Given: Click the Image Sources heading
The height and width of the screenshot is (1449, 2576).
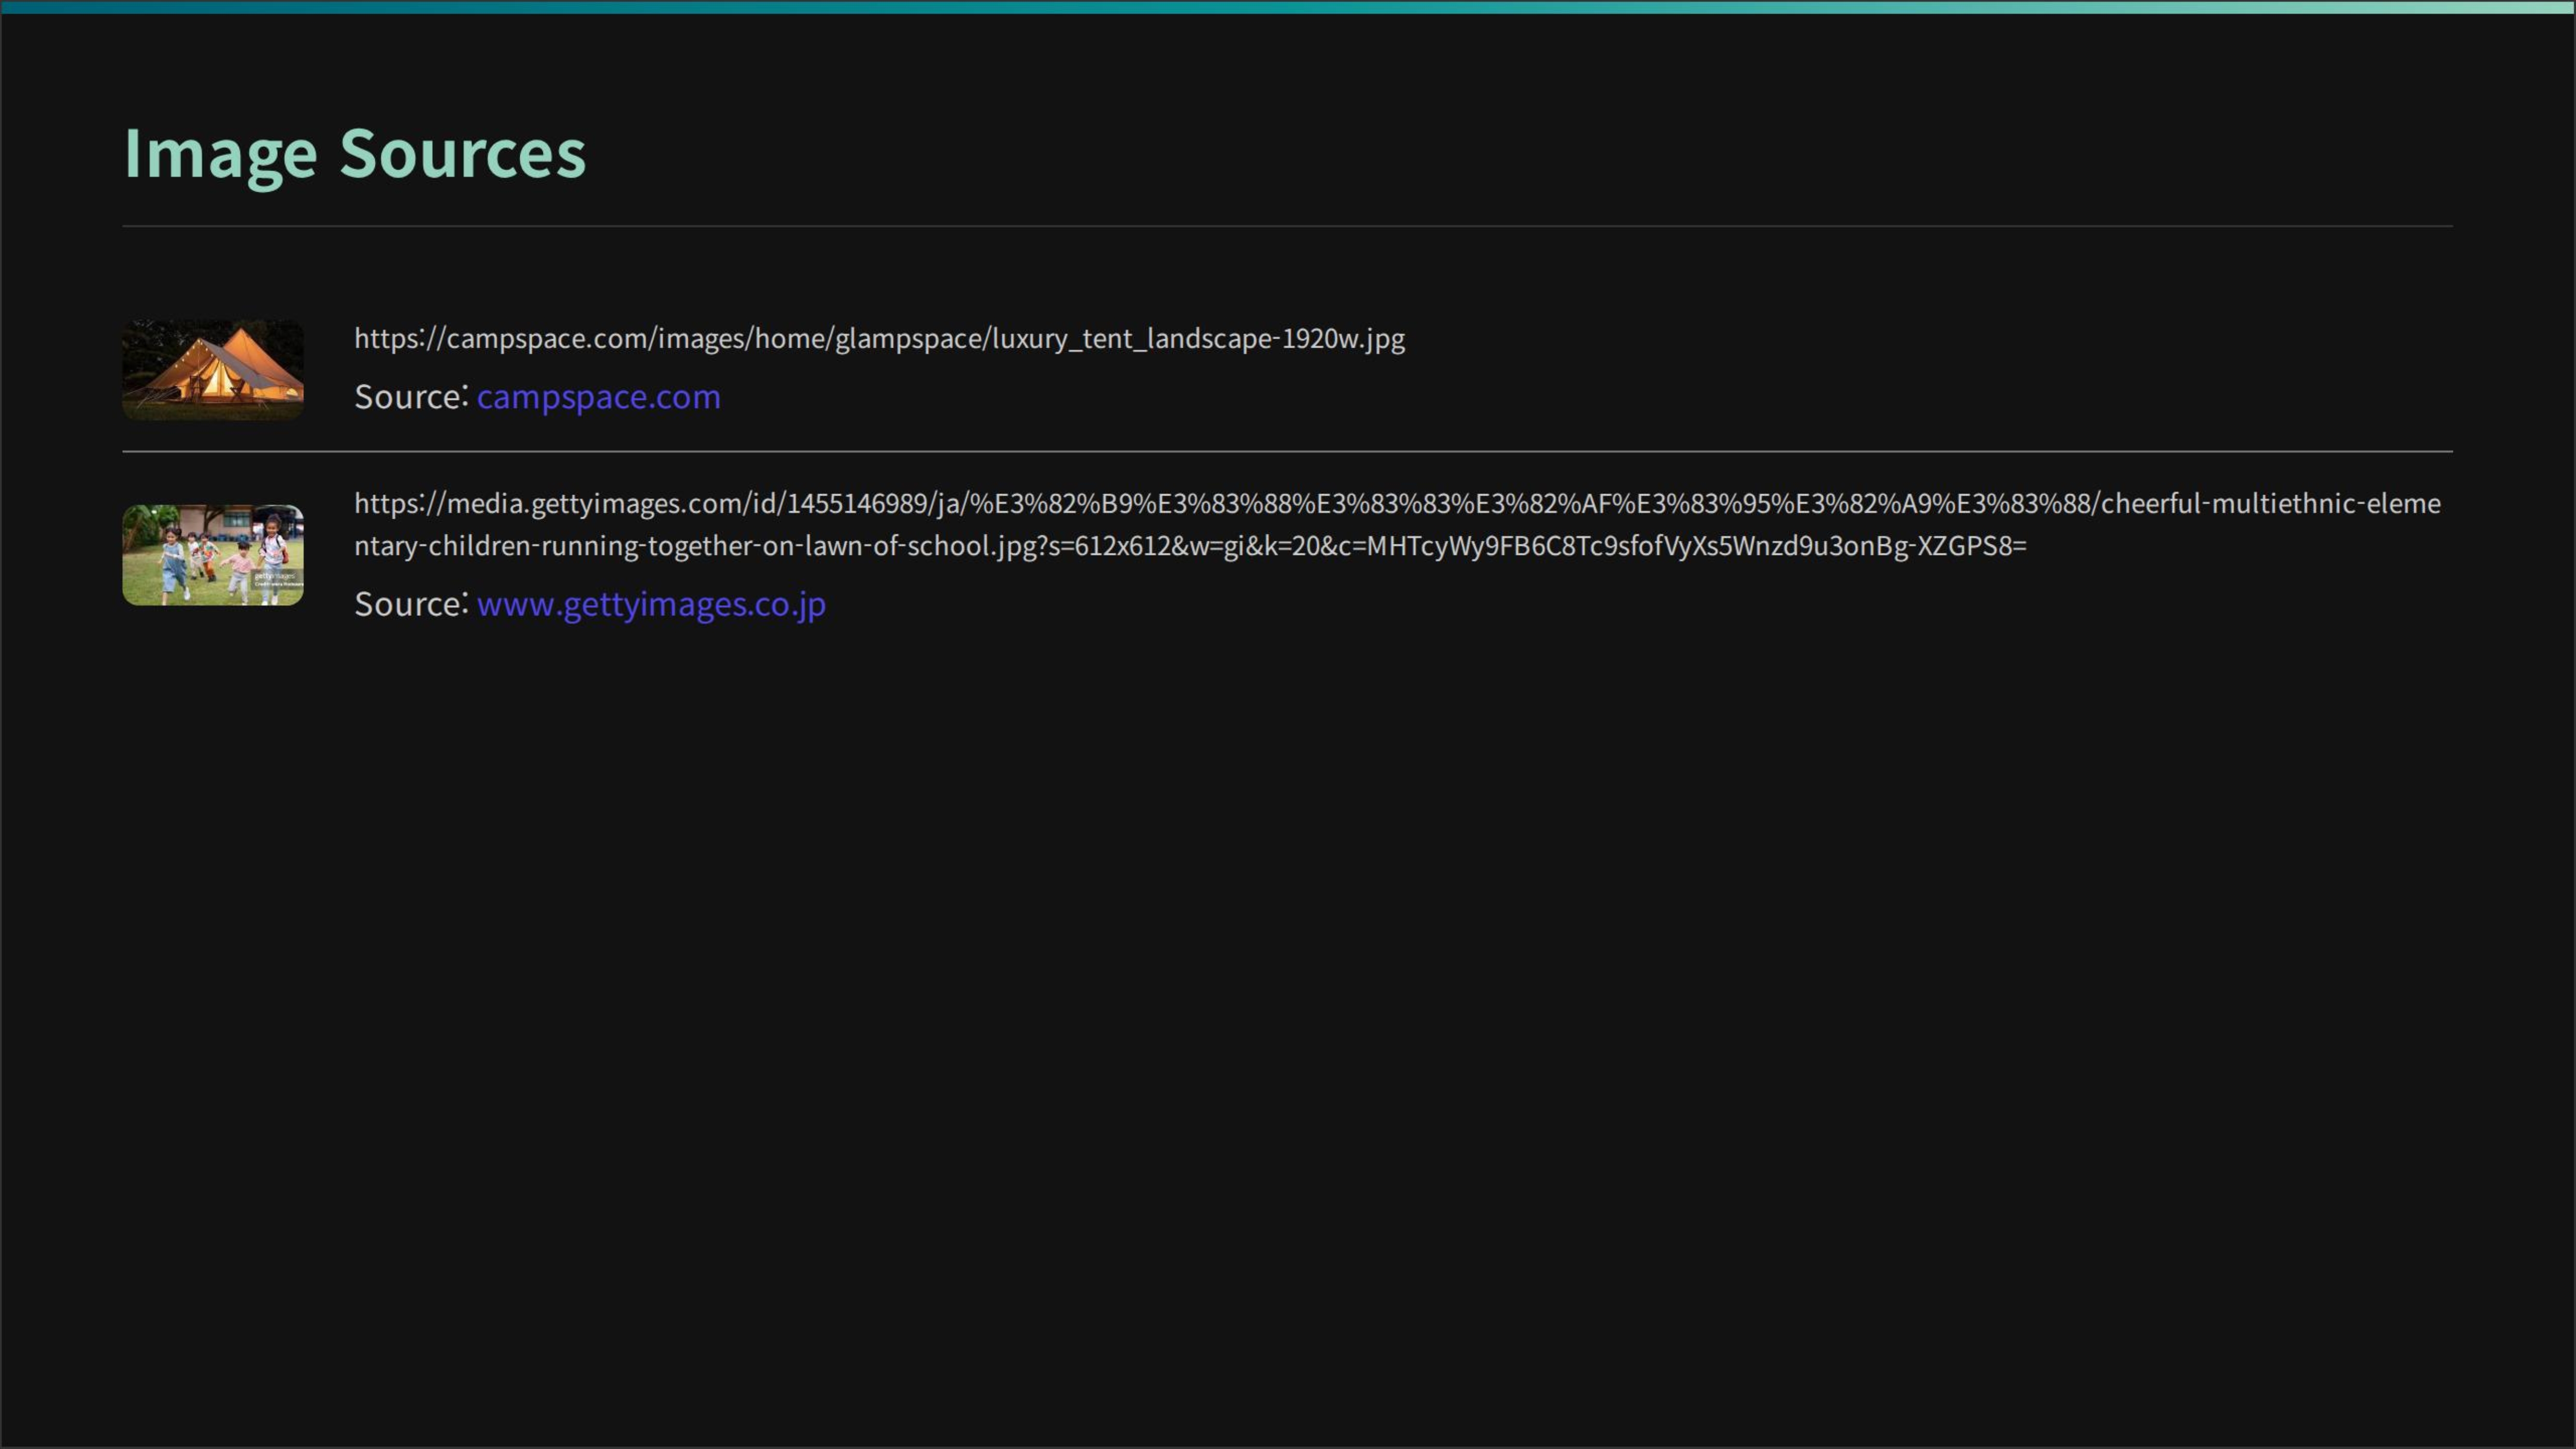Looking at the screenshot, I should click(354, 153).
